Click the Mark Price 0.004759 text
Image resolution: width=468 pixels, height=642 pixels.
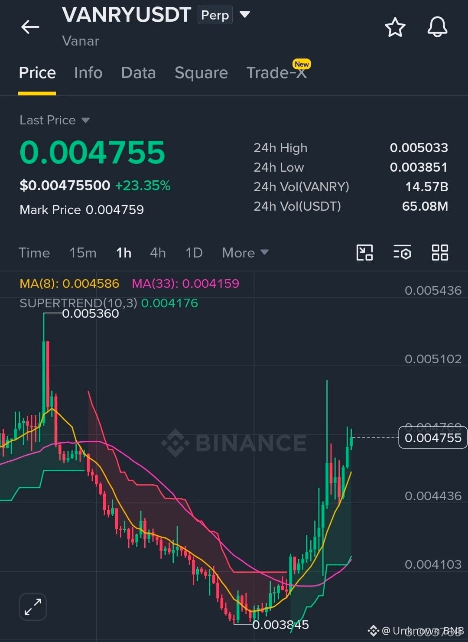tap(81, 210)
